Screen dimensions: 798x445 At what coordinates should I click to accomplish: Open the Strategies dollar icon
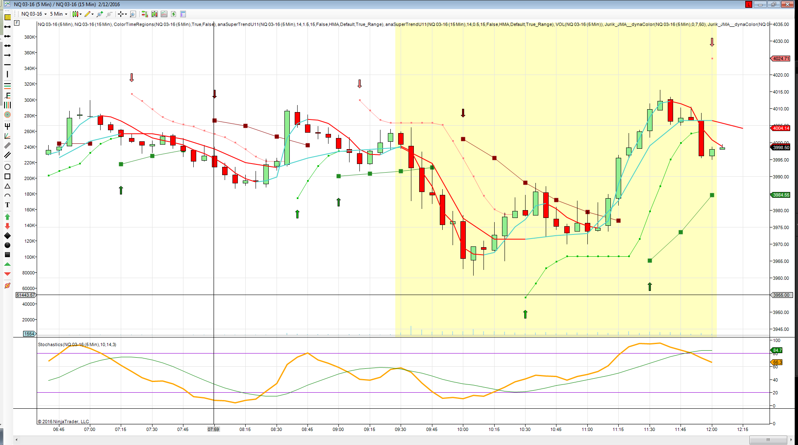[174, 14]
